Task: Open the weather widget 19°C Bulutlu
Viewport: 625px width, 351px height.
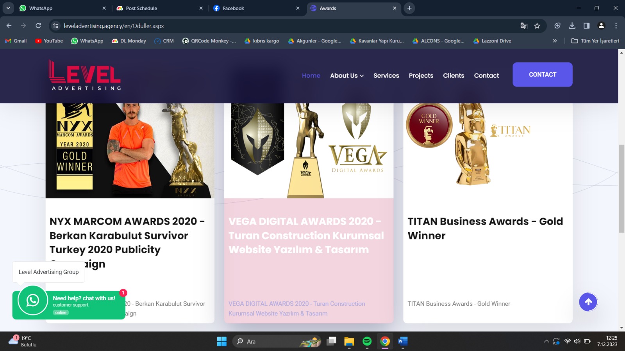Action: tap(23, 342)
